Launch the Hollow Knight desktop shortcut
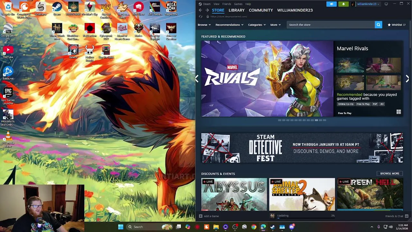The width and height of the screenshot is (412, 232). [x=89, y=53]
